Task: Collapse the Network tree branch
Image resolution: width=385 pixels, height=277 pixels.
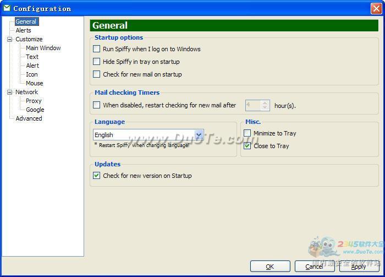Action: pyautogui.click(x=9, y=92)
